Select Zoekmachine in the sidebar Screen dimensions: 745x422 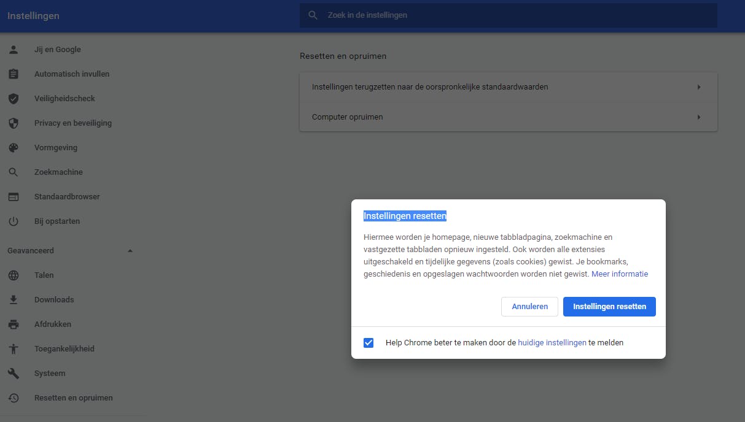click(x=58, y=172)
